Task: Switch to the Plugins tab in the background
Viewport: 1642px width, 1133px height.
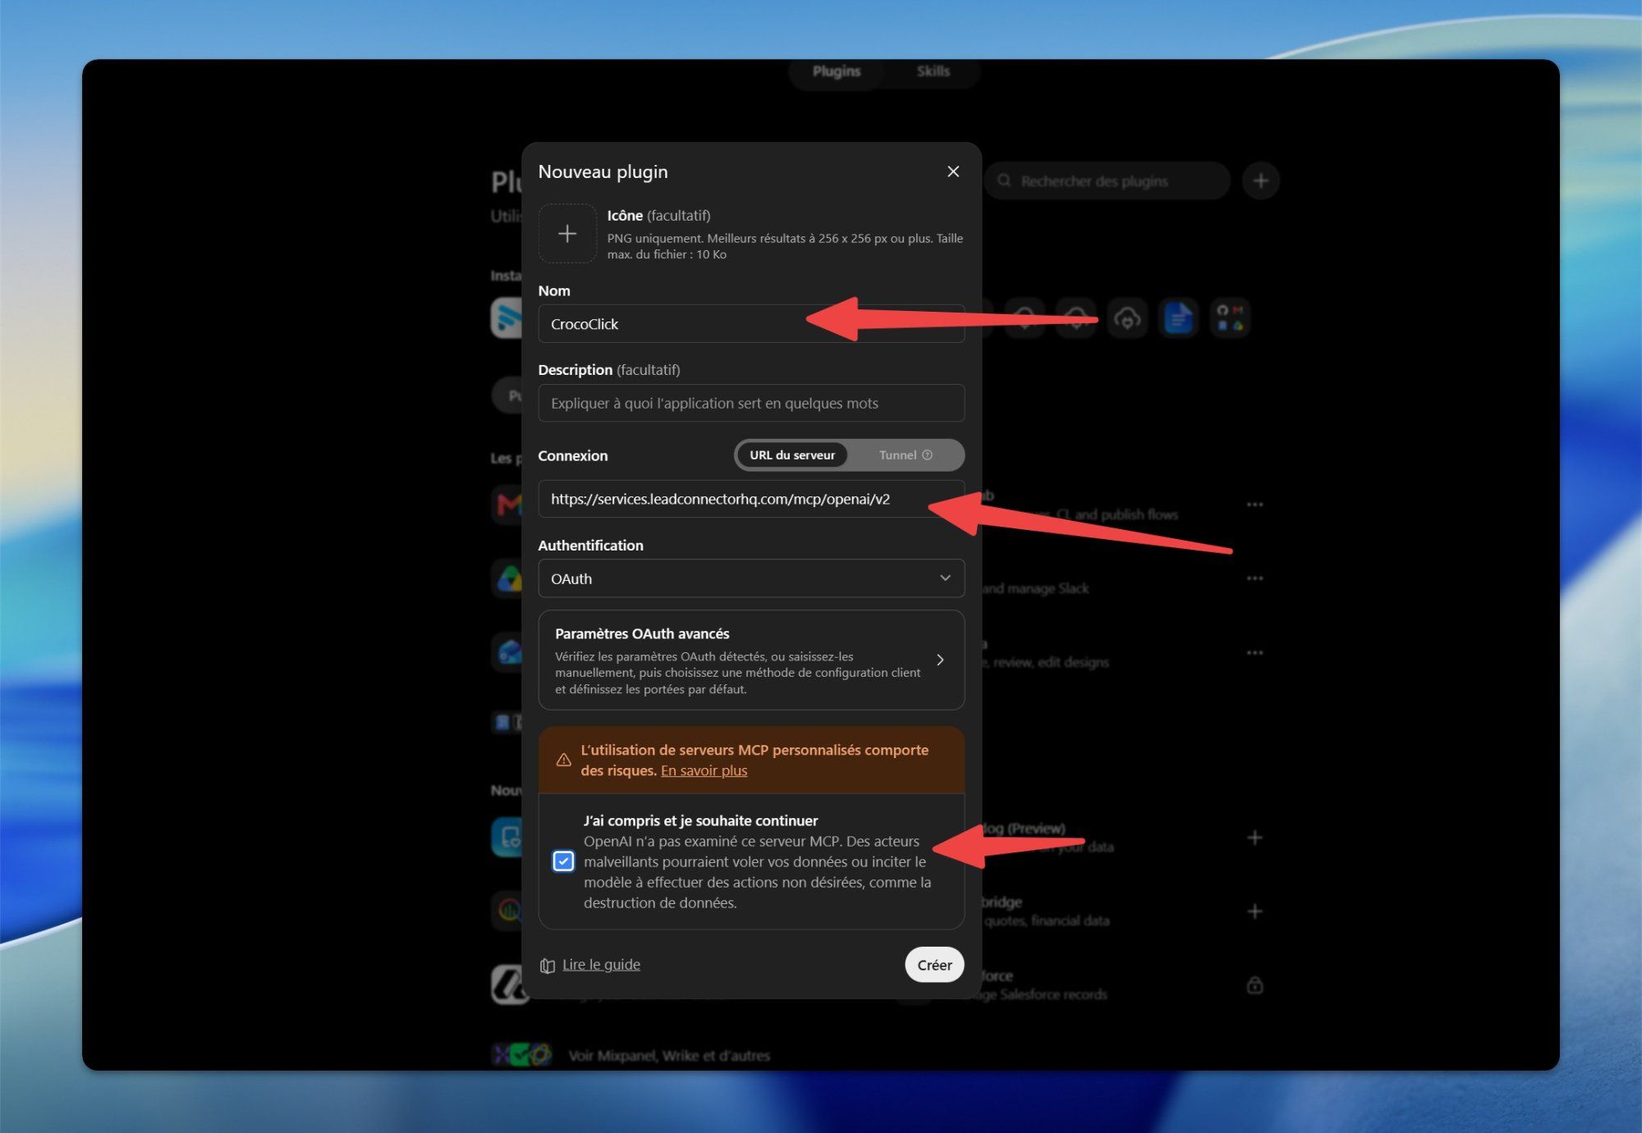Action: tap(837, 71)
